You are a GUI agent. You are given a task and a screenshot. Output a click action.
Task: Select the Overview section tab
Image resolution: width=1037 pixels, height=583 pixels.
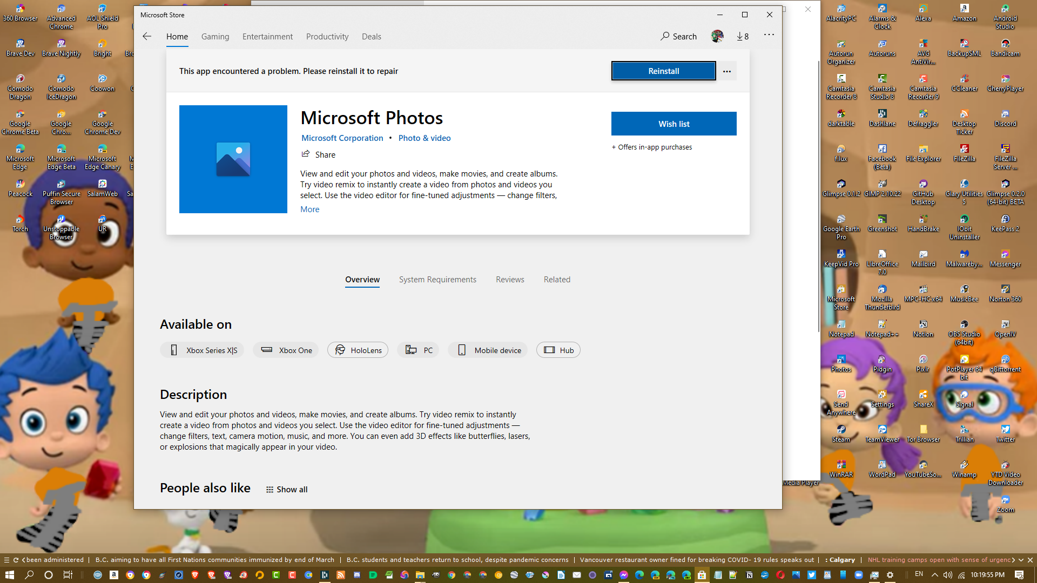coord(362,280)
